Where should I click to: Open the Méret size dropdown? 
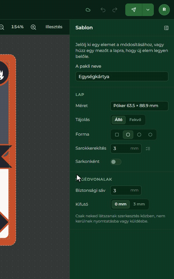pyautogui.click(x=140, y=106)
